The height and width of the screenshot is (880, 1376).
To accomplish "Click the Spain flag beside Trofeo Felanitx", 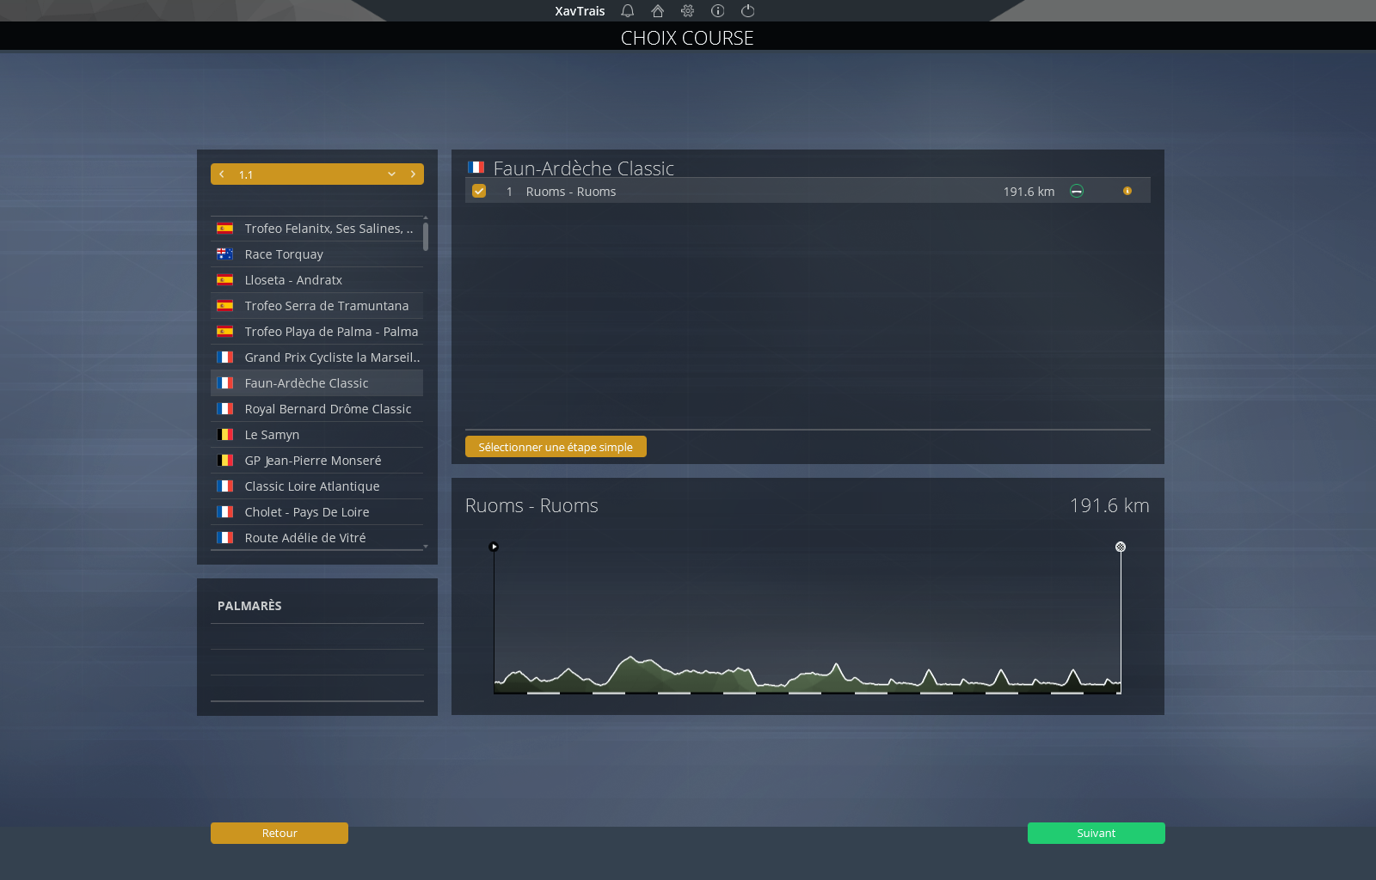I will [x=225, y=229].
